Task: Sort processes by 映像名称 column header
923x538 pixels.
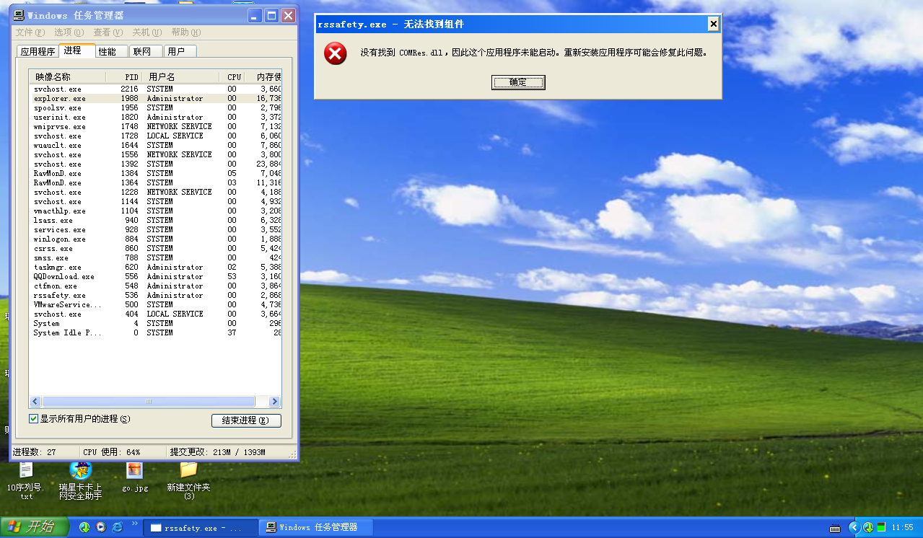Action: [68, 76]
